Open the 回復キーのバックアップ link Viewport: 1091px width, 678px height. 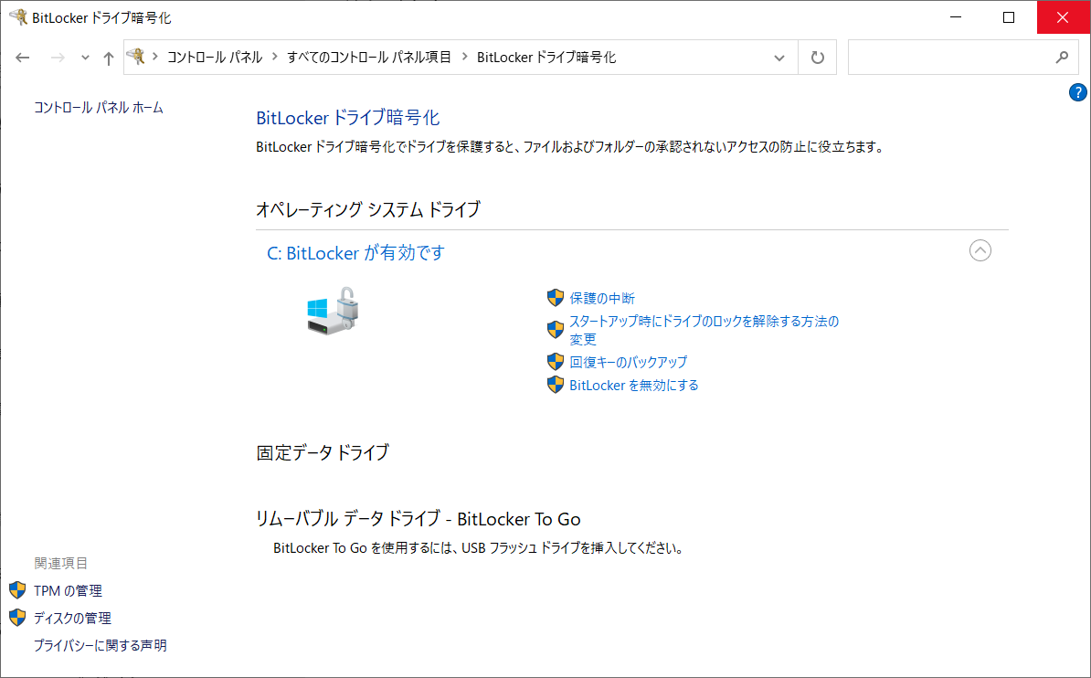coord(628,362)
